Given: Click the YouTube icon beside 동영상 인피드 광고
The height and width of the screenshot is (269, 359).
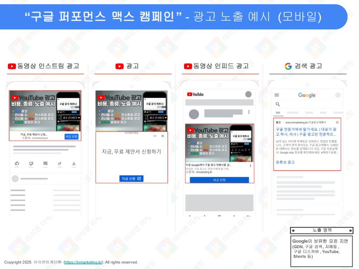Looking at the screenshot, I should 188,66.
